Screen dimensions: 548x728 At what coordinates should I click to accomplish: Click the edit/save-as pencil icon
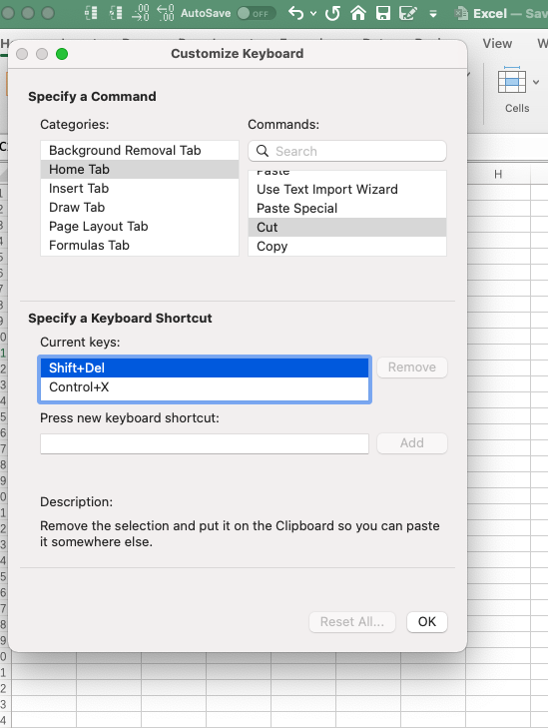(x=408, y=13)
